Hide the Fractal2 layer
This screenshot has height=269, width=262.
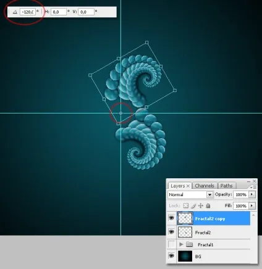click(171, 232)
